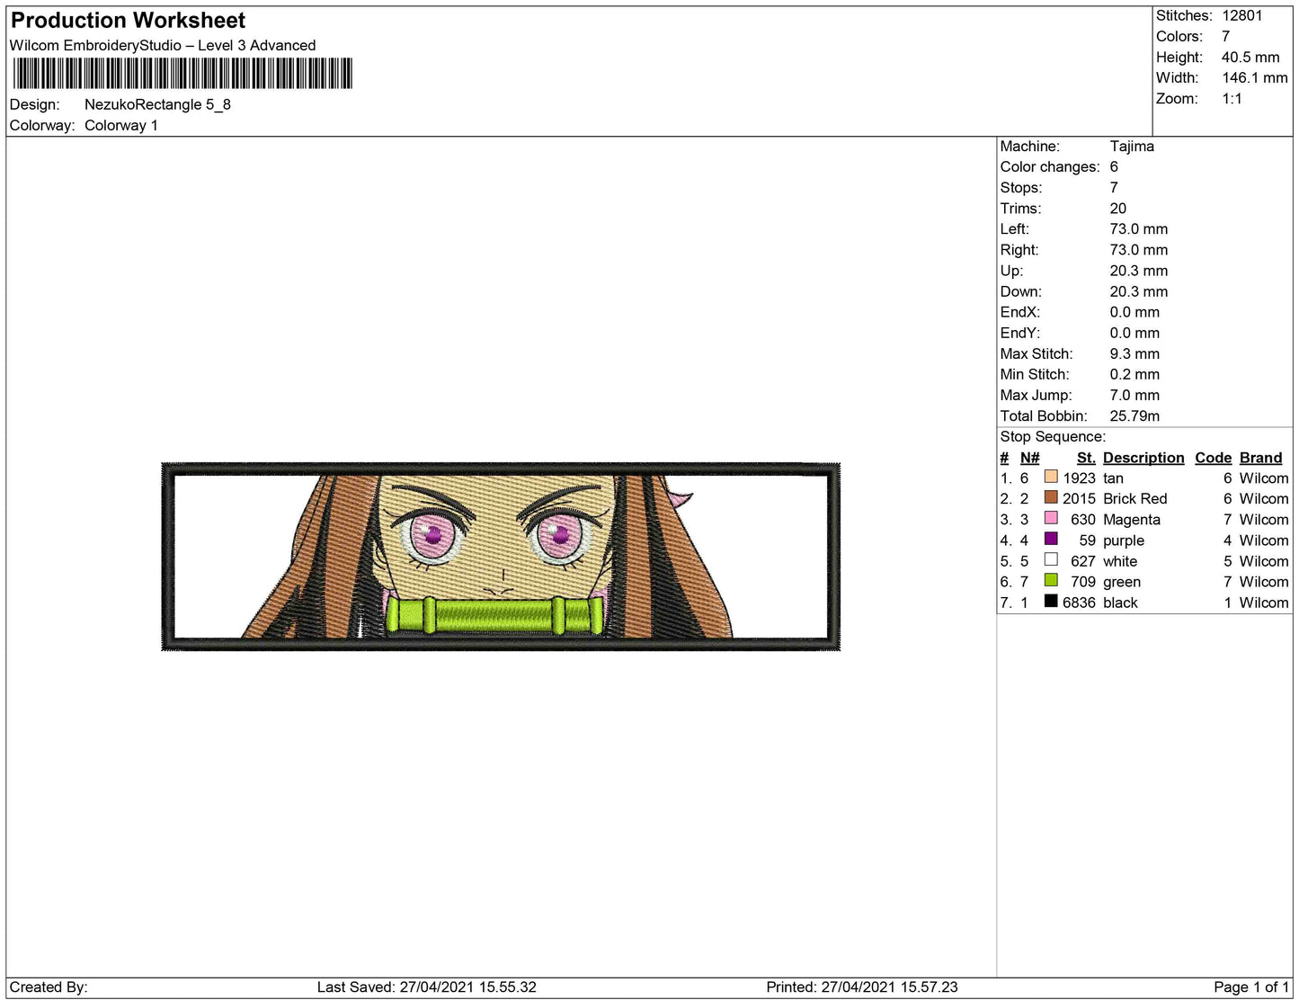Viewport: 1299px width, 1000px height.
Task: Select the white thread color swatch
Action: tap(1051, 559)
